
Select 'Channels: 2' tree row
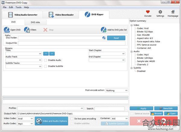coord(143,64)
